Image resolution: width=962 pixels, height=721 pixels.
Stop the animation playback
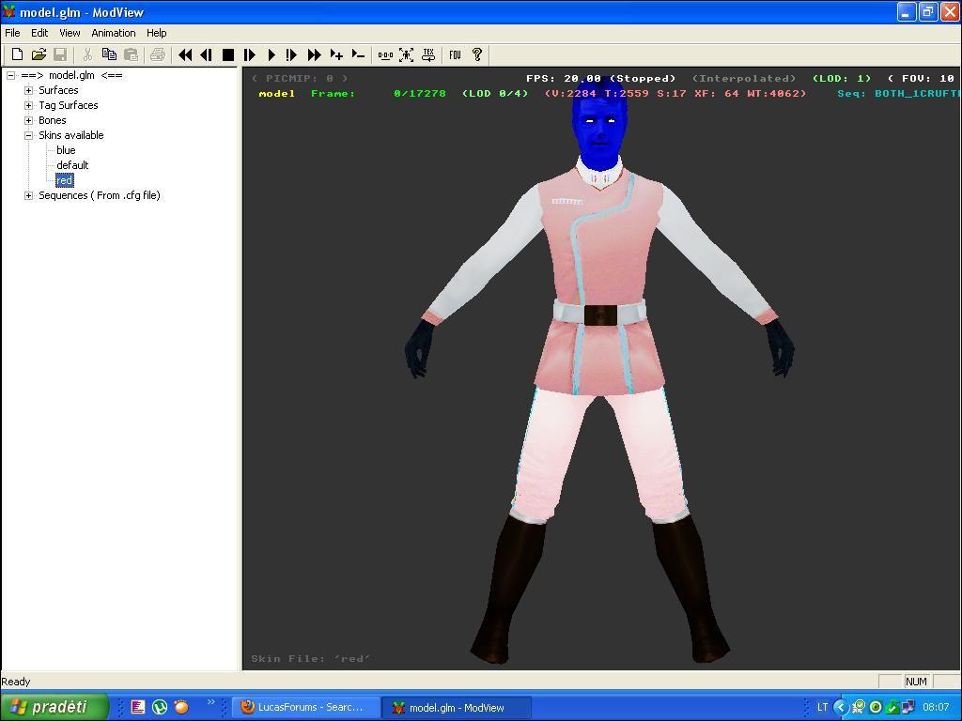[x=227, y=55]
